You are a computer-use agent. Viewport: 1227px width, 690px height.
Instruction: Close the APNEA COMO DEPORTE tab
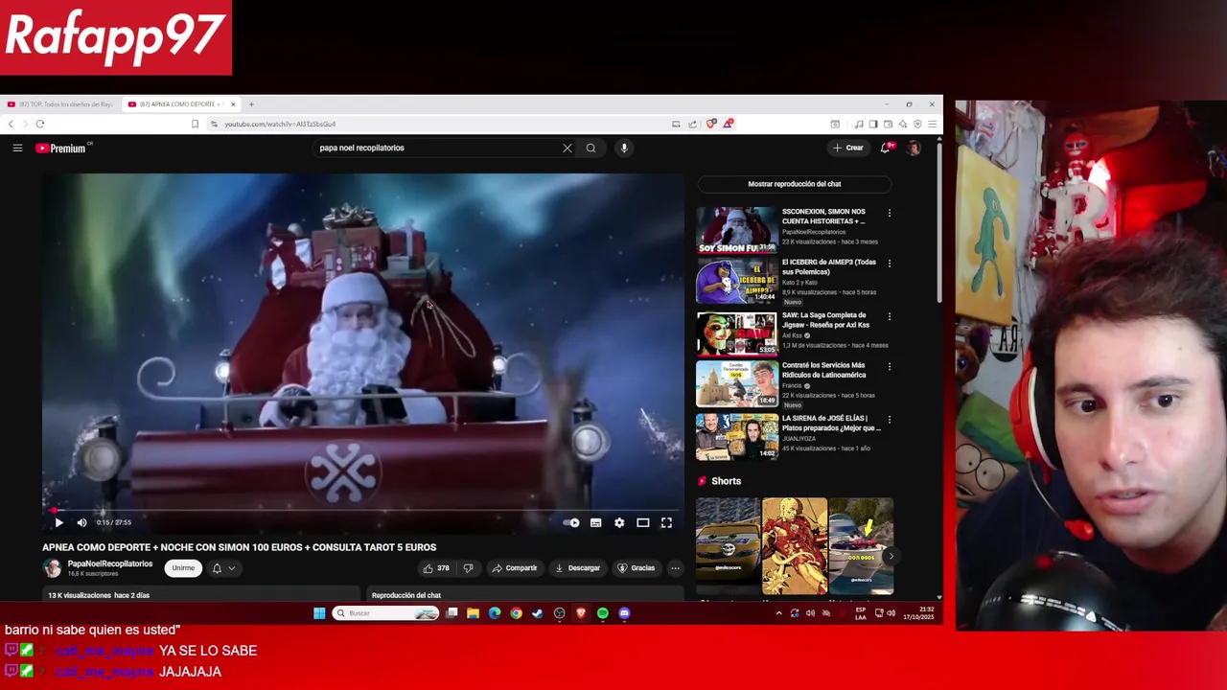(x=233, y=104)
